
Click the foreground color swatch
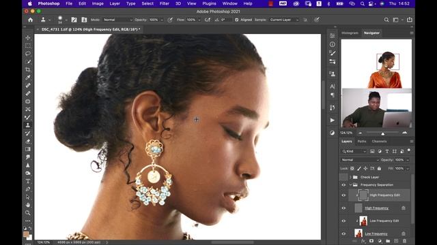point(26,234)
